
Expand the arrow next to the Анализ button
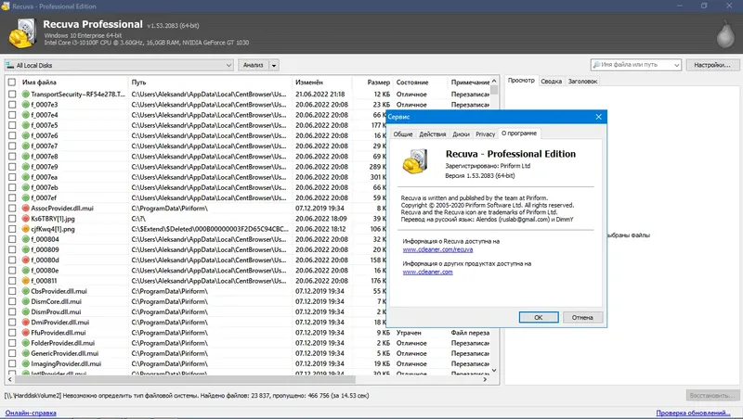(274, 65)
